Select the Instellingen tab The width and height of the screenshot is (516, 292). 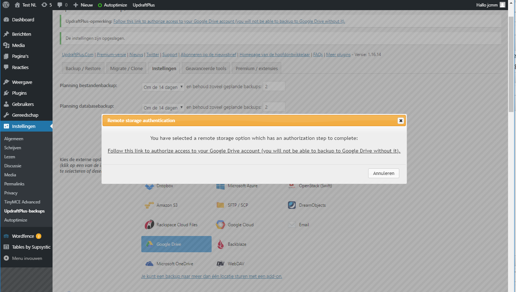point(164,68)
